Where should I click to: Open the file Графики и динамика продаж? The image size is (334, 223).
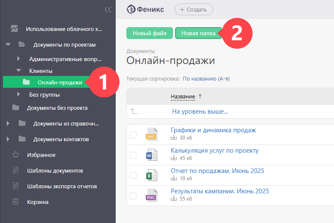tap(213, 130)
